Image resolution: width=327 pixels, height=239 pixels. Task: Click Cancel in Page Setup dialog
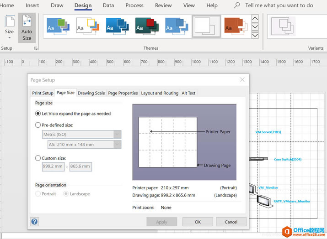point(231,222)
